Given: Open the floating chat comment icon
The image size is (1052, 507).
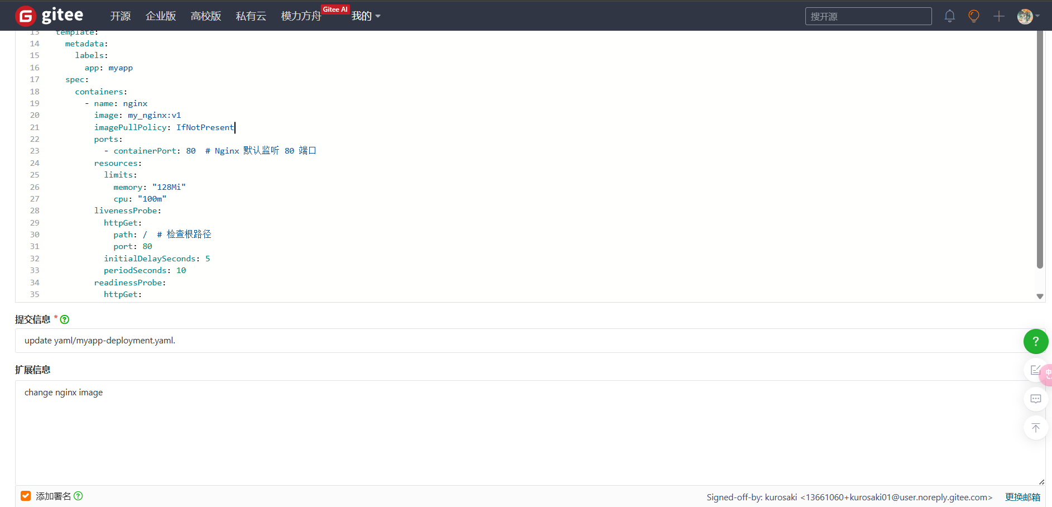Looking at the screenshot, I should tap(1036, 399).
